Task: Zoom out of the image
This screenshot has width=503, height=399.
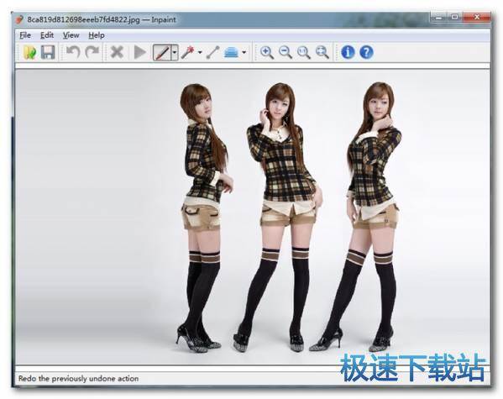Action: coord(286,52)
